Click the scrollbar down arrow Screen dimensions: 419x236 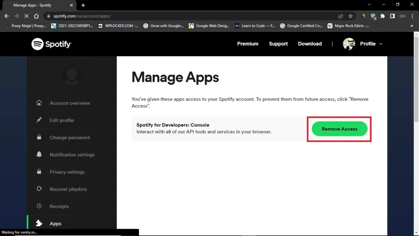416,233
